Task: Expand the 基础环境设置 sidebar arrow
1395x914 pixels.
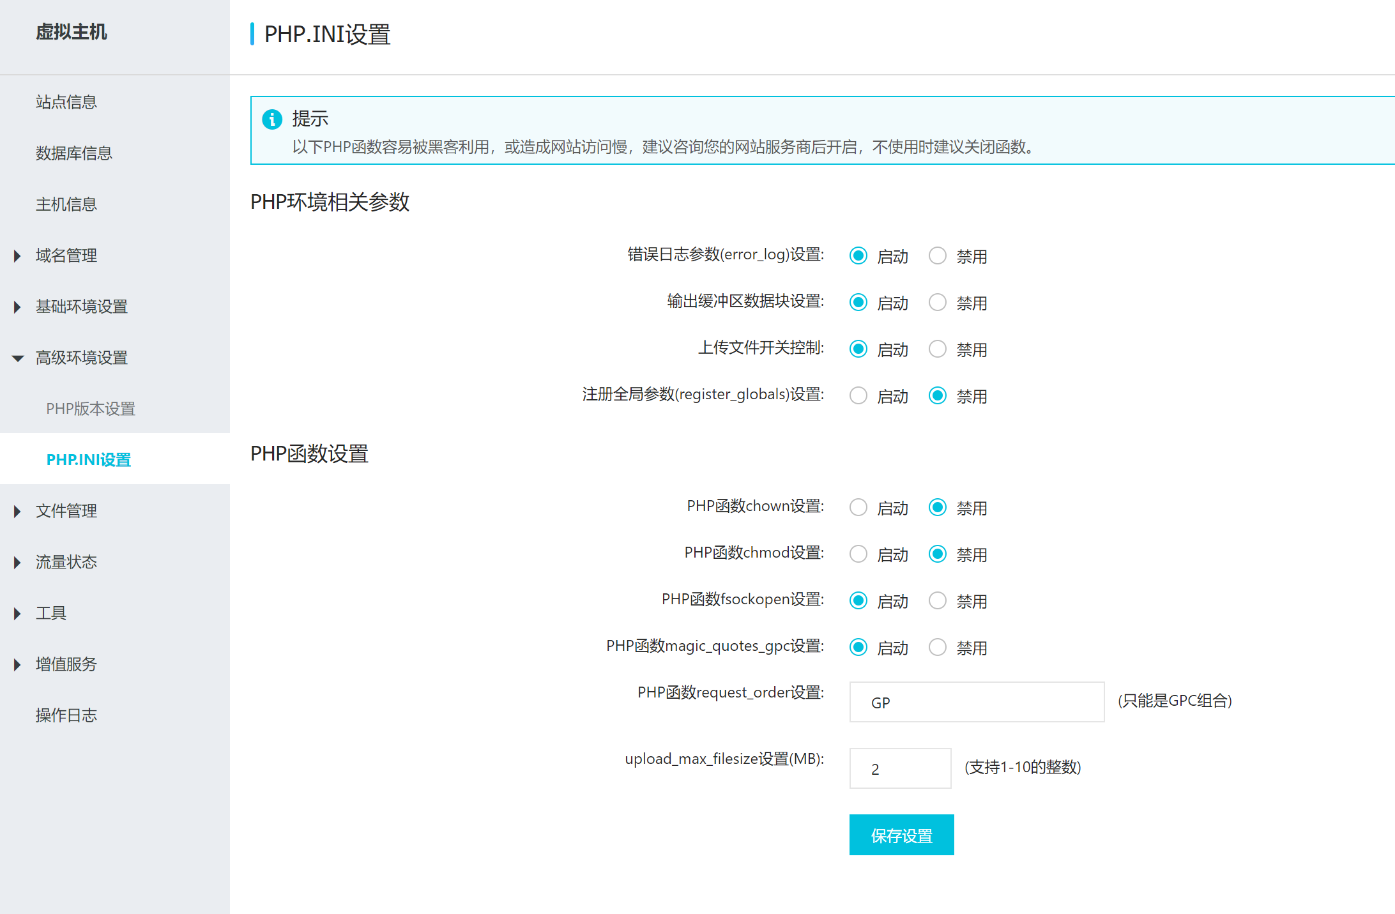Action: [x=17, y=307]
